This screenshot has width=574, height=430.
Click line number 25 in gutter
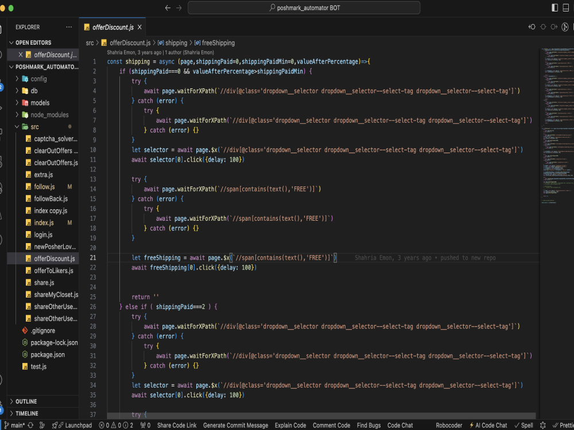click(x=93, y=297)
